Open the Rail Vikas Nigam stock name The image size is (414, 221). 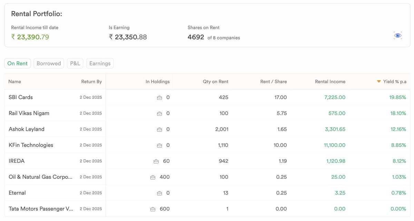[x=29, y=113]
